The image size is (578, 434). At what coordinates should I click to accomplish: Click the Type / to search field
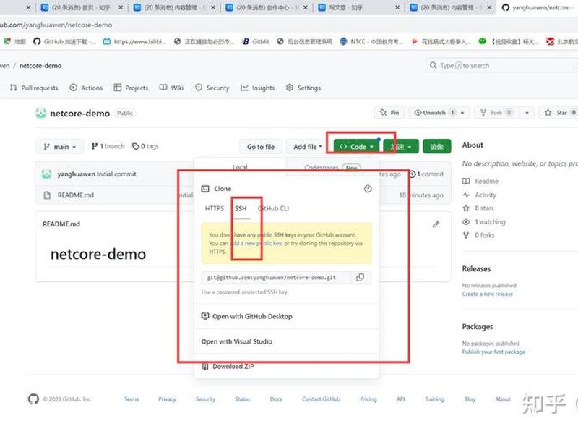tap(501, 65)
